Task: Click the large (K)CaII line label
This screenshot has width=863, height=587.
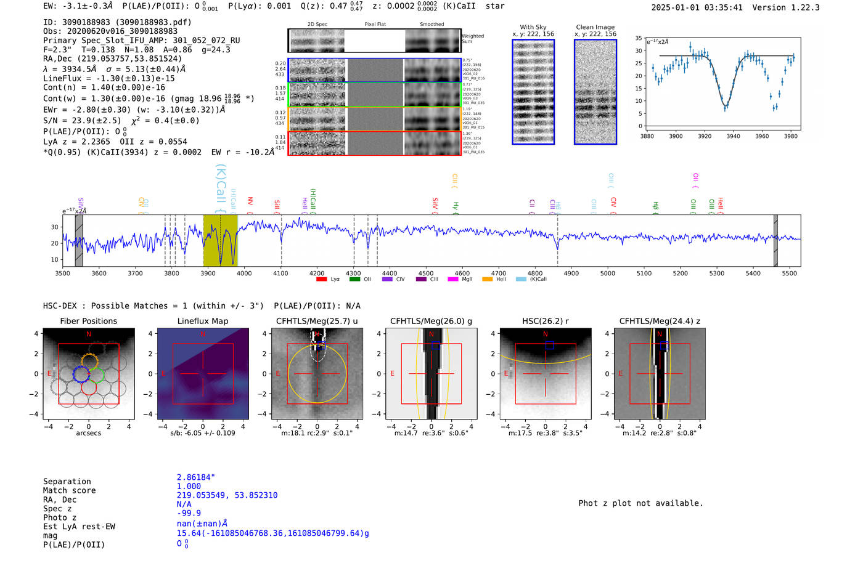Action: tap(221, 188)
